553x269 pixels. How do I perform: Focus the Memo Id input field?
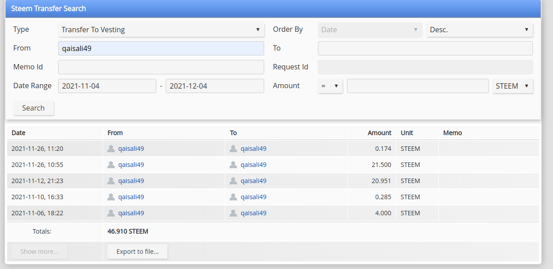pyautogui.click(x=161, y=67)
